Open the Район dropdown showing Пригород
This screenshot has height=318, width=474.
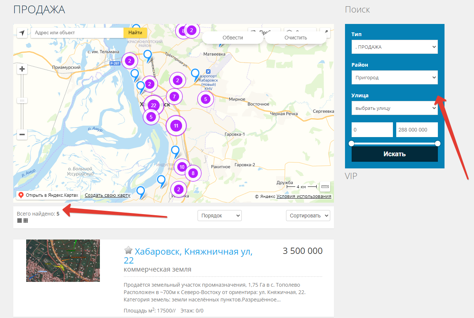[394, 78]
